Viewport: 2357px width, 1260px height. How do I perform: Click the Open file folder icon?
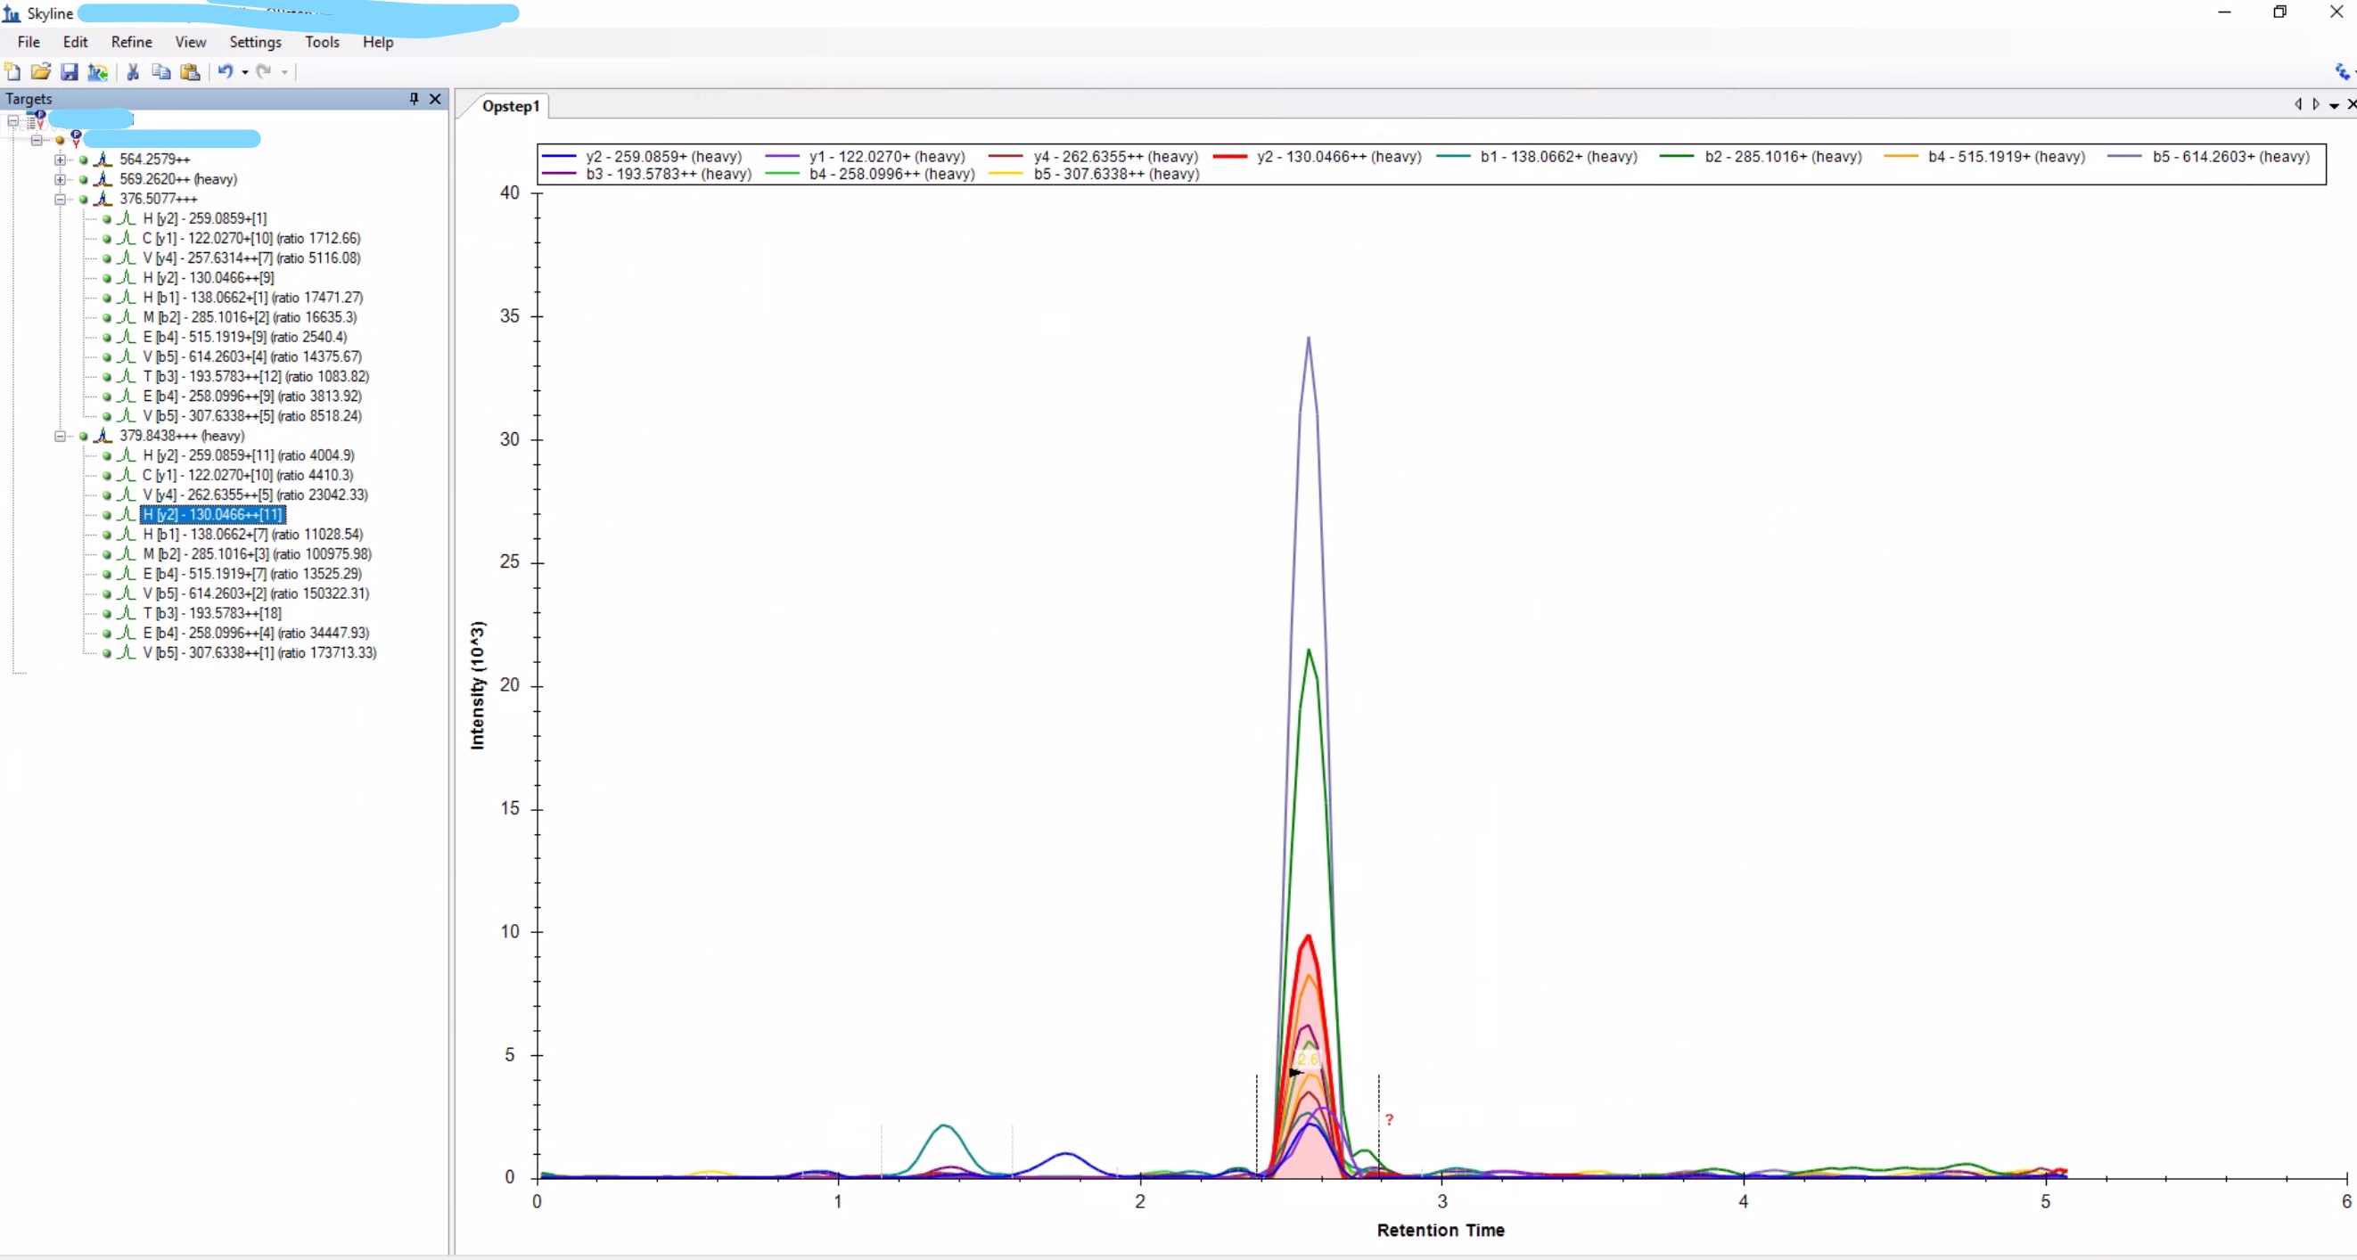40,71
